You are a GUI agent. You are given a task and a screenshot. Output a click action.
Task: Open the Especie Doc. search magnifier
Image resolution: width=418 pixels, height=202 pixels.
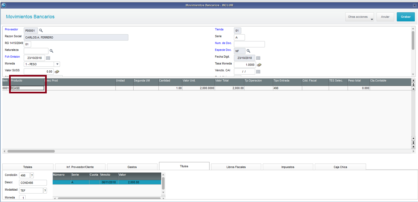coord(249,51)
